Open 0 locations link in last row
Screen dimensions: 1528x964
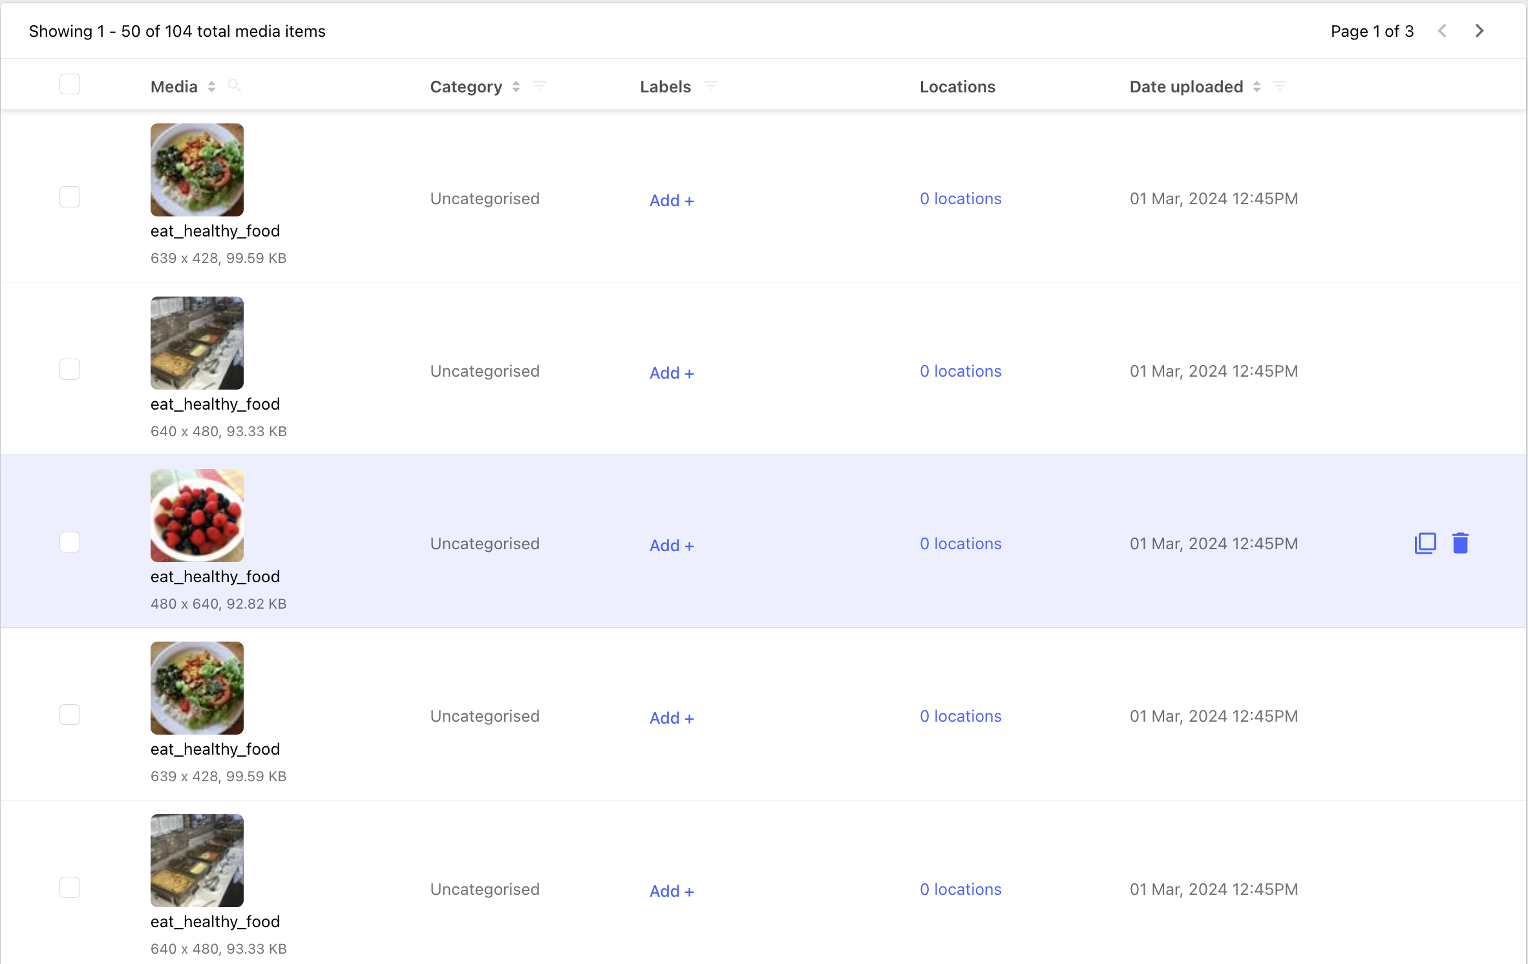tap(960, 889)
